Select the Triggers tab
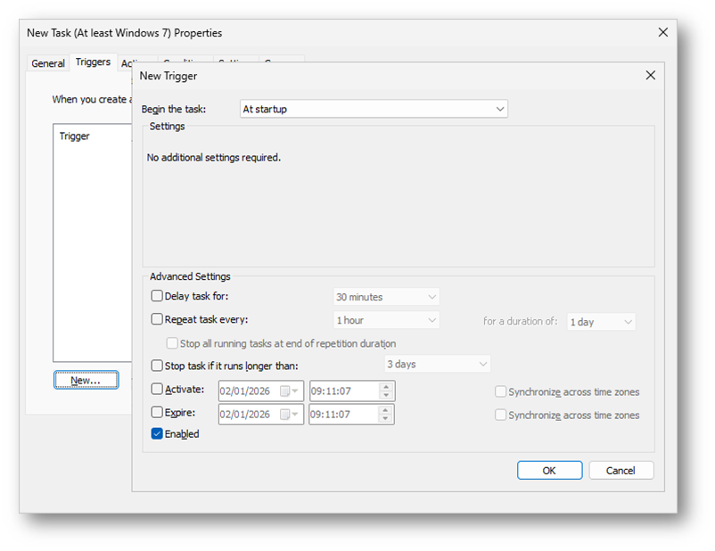Screen dimensions: 715x551 click(x=93, y=62)
